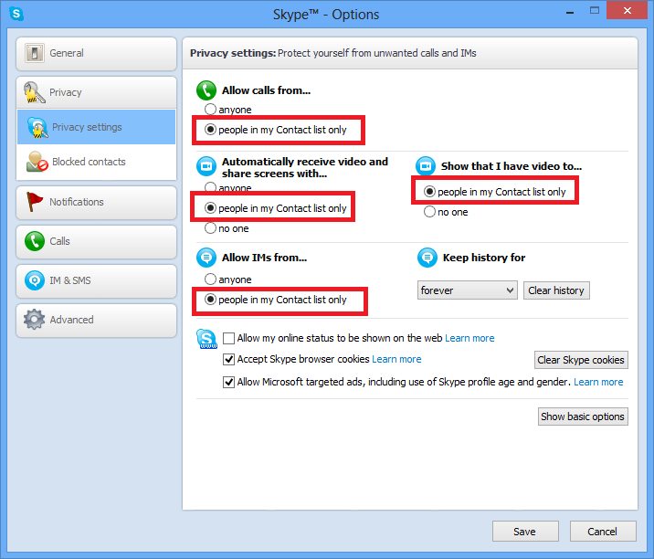This screenshot has height=559, width=654.
Task: Cancel the options dialog
Action: tap(603, 531)
